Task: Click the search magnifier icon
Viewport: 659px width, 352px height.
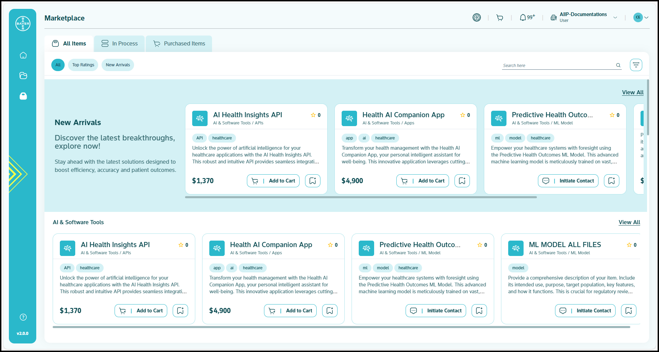Action: coord(618,65)
